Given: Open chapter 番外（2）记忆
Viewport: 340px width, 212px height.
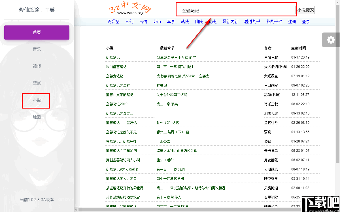Looking at the screenshot, I should click(x=168, y=123).
